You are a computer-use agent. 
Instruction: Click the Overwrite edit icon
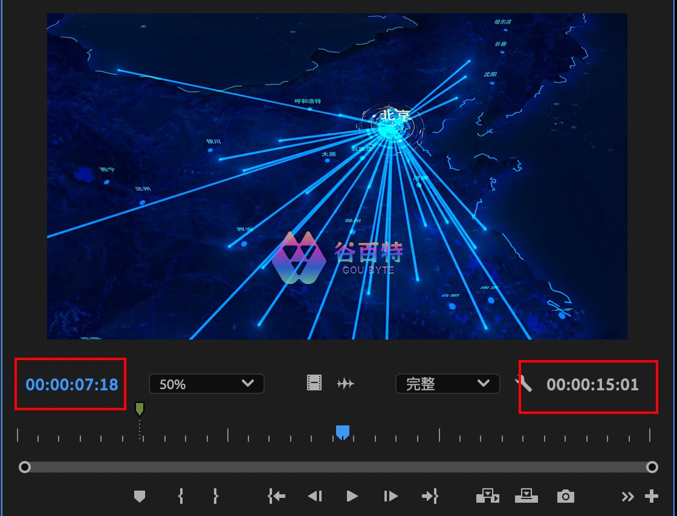526,496
